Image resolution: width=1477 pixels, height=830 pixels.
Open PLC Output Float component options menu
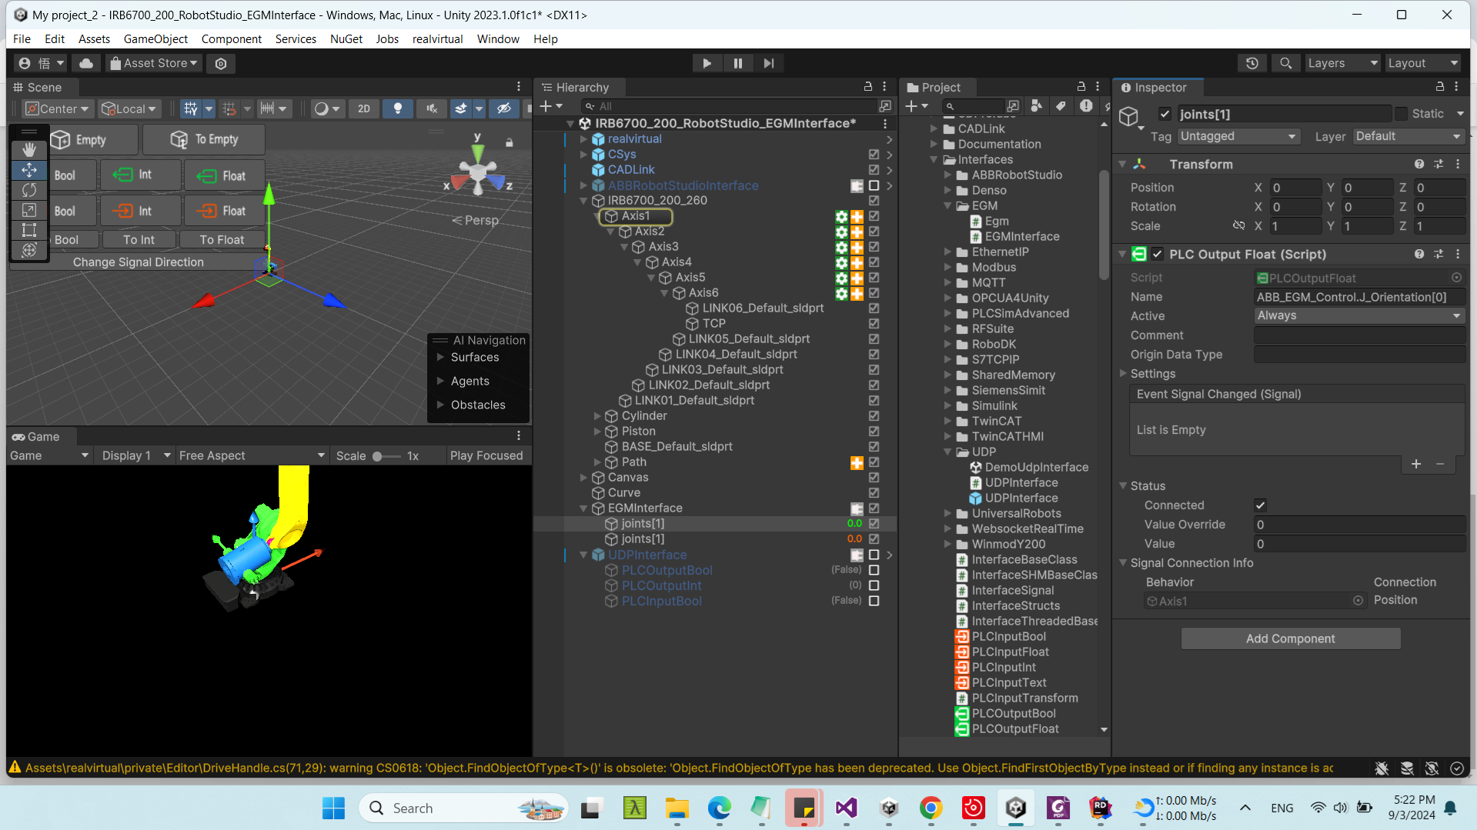(x=1458, y=254)
